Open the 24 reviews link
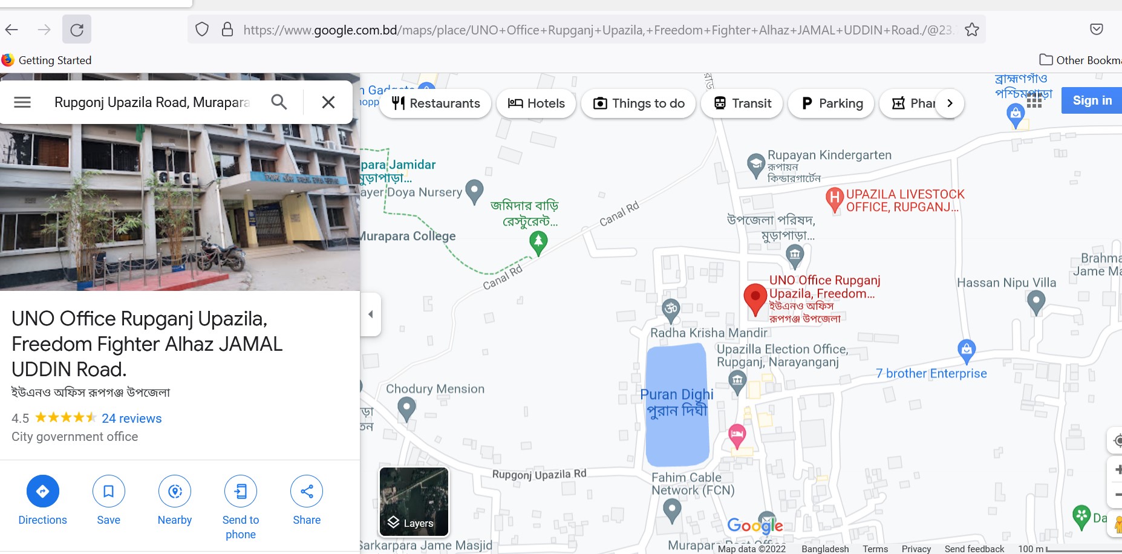1122x554 pixels. [x=131, y=419]
